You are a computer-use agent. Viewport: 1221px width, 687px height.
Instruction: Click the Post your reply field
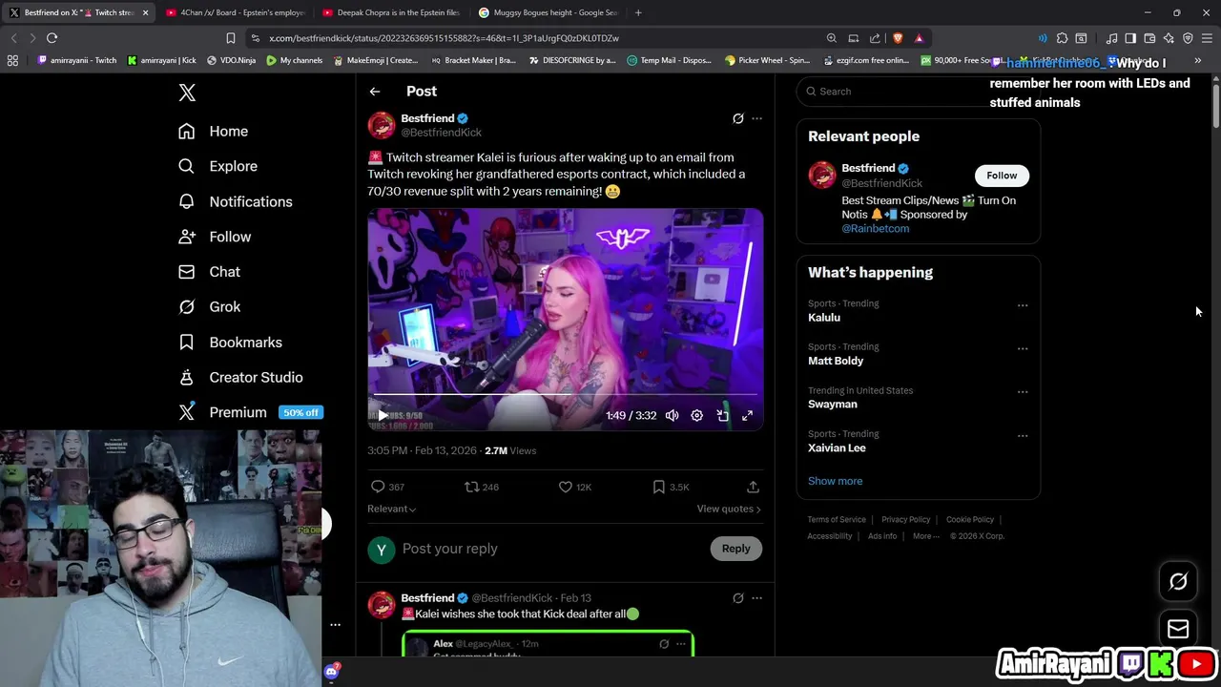[x=551, y=549]
